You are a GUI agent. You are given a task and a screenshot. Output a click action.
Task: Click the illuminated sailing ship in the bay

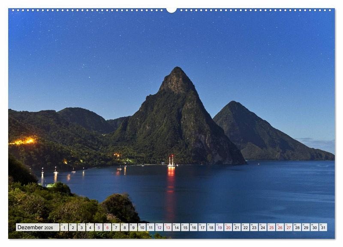point(171,161)
